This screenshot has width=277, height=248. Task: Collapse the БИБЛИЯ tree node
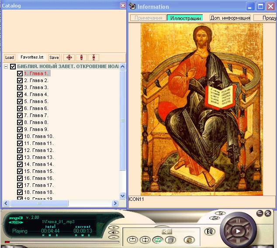[6, 66]
